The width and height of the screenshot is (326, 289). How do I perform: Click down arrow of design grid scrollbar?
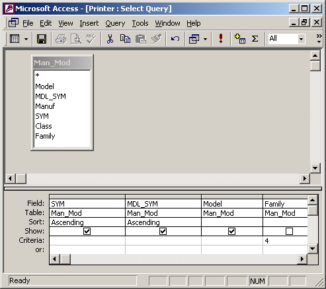pos(313,249)
